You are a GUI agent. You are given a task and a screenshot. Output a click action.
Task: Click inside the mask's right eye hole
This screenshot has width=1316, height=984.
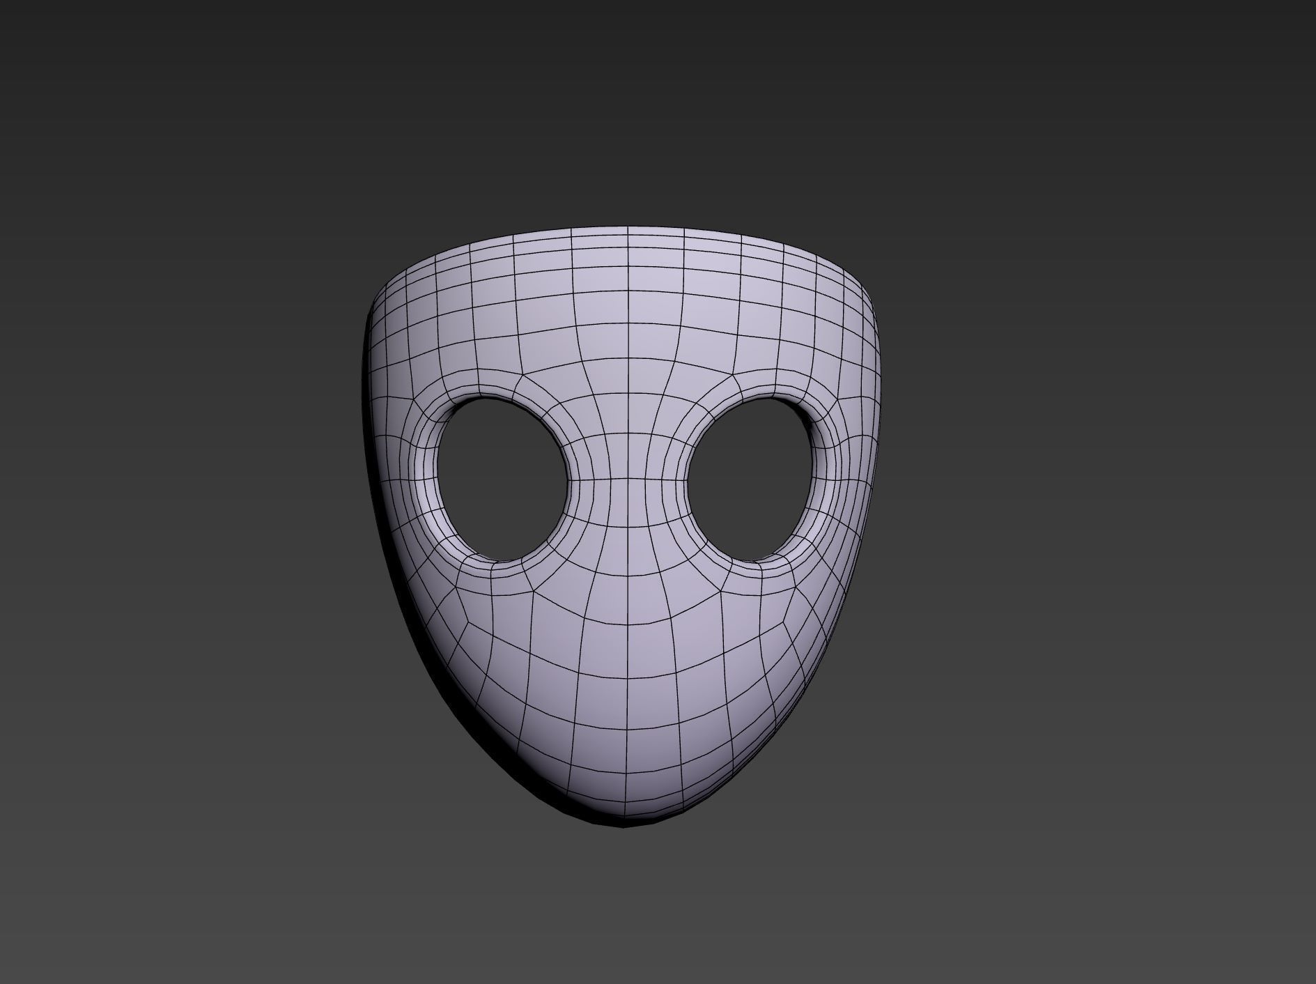pos(750,479)
